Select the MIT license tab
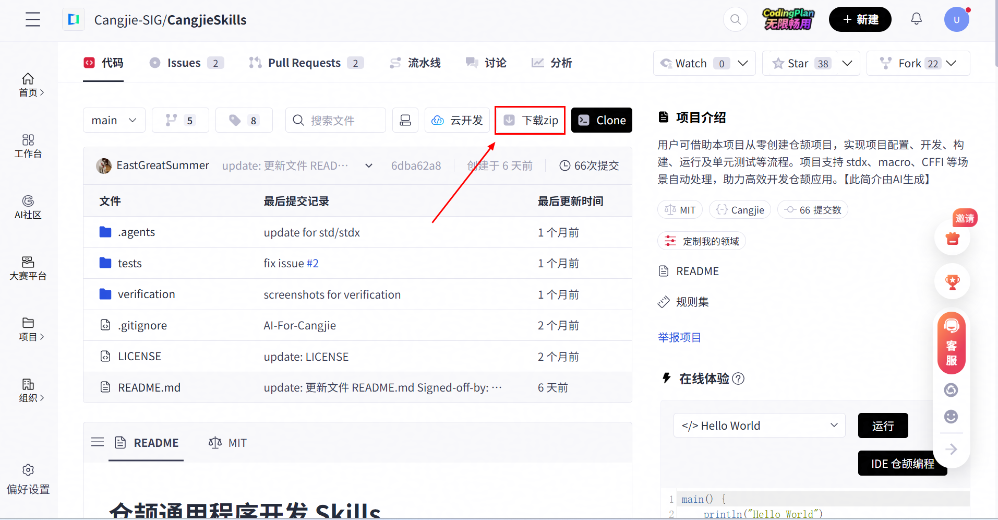This screenshot has height=520, width=998. click(x=227, y=443)
